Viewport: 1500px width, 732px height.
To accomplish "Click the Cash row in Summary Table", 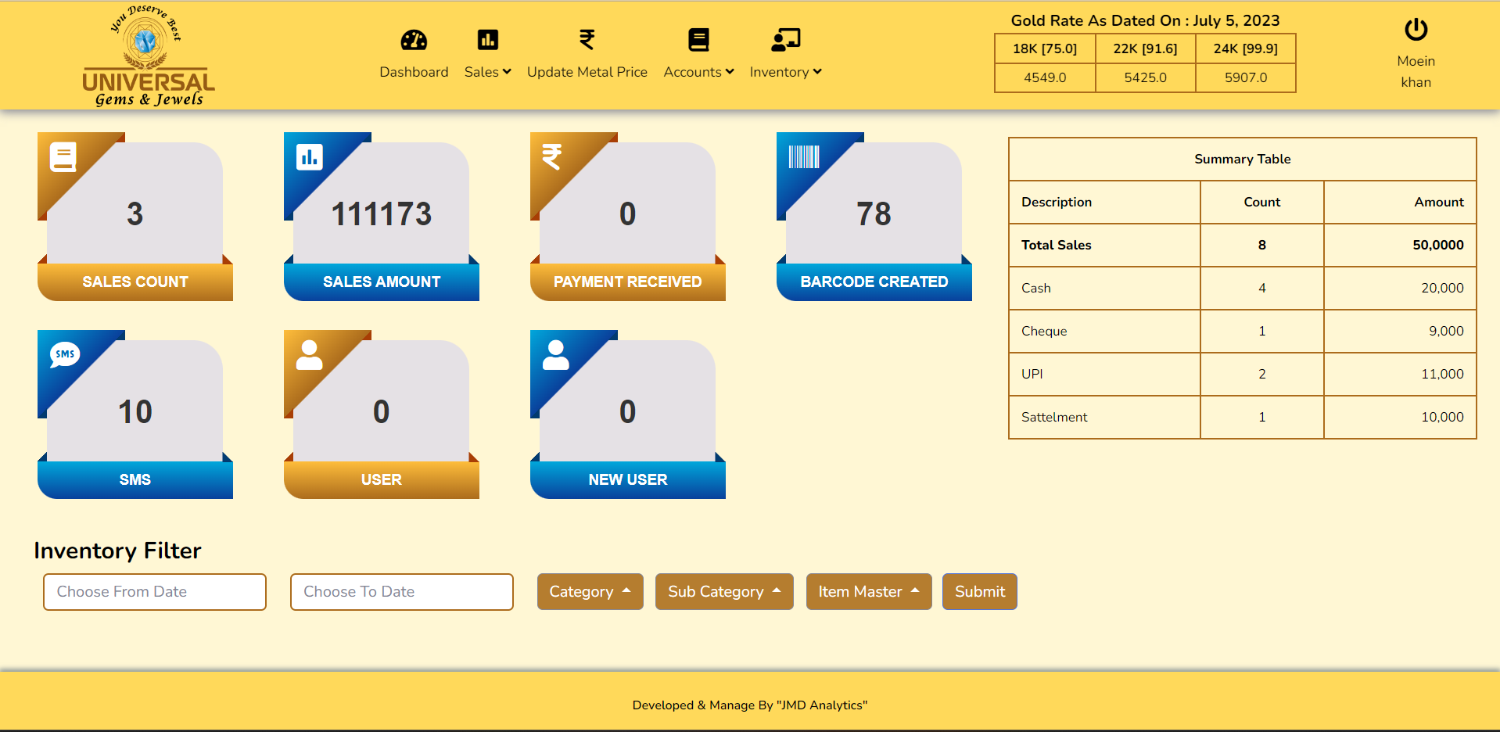I will tap(1243, 288).
